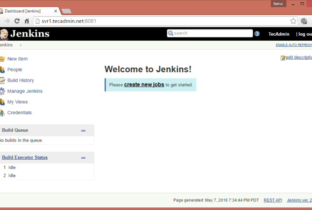Click the search help question mark icon
This screenshot has width=312, height=210.
coord(257,34)
